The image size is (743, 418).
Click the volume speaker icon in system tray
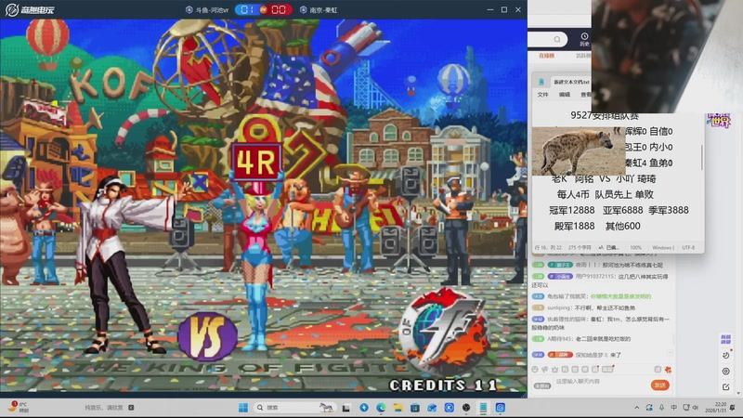pos(696,408)
